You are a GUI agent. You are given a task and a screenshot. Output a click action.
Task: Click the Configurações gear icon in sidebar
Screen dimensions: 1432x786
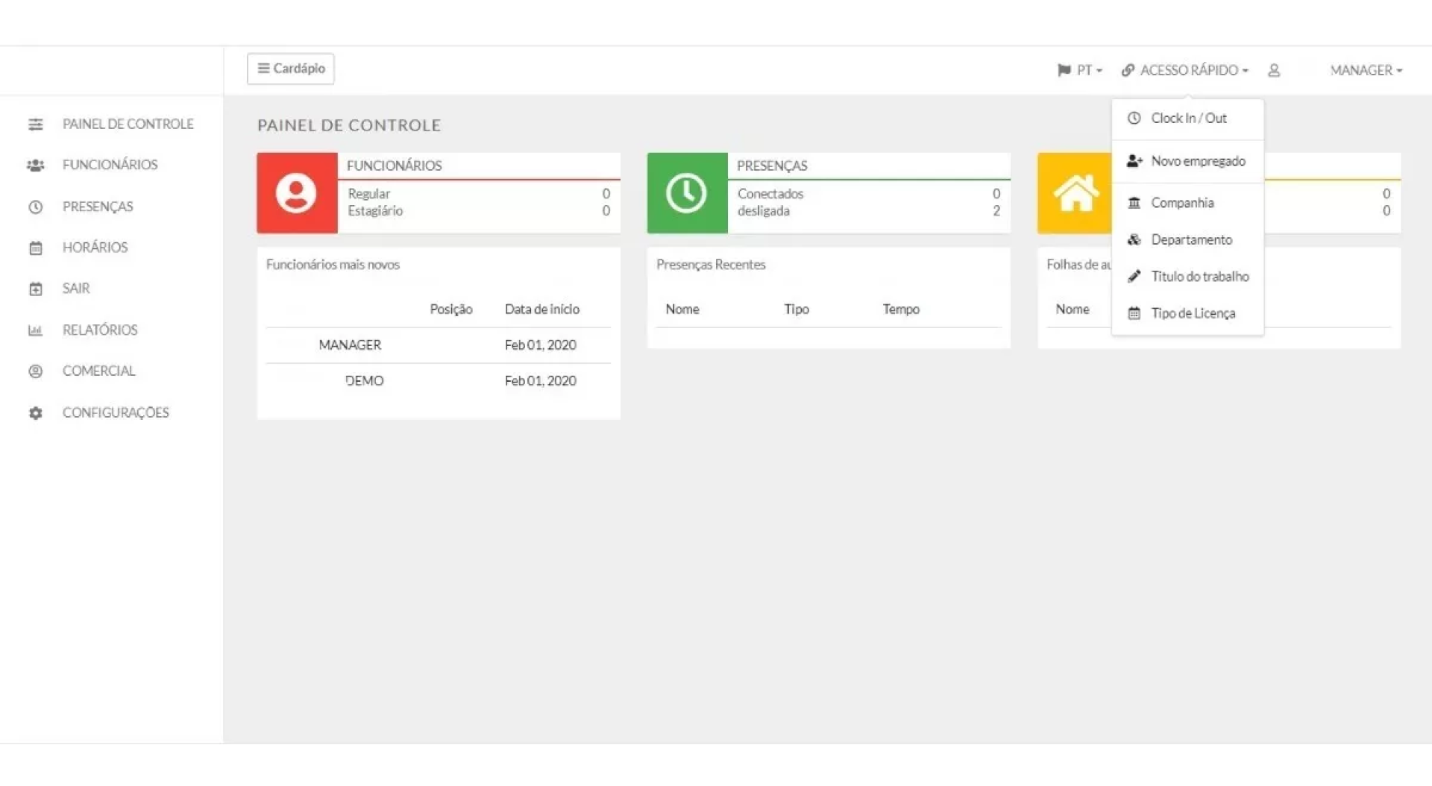35,413
